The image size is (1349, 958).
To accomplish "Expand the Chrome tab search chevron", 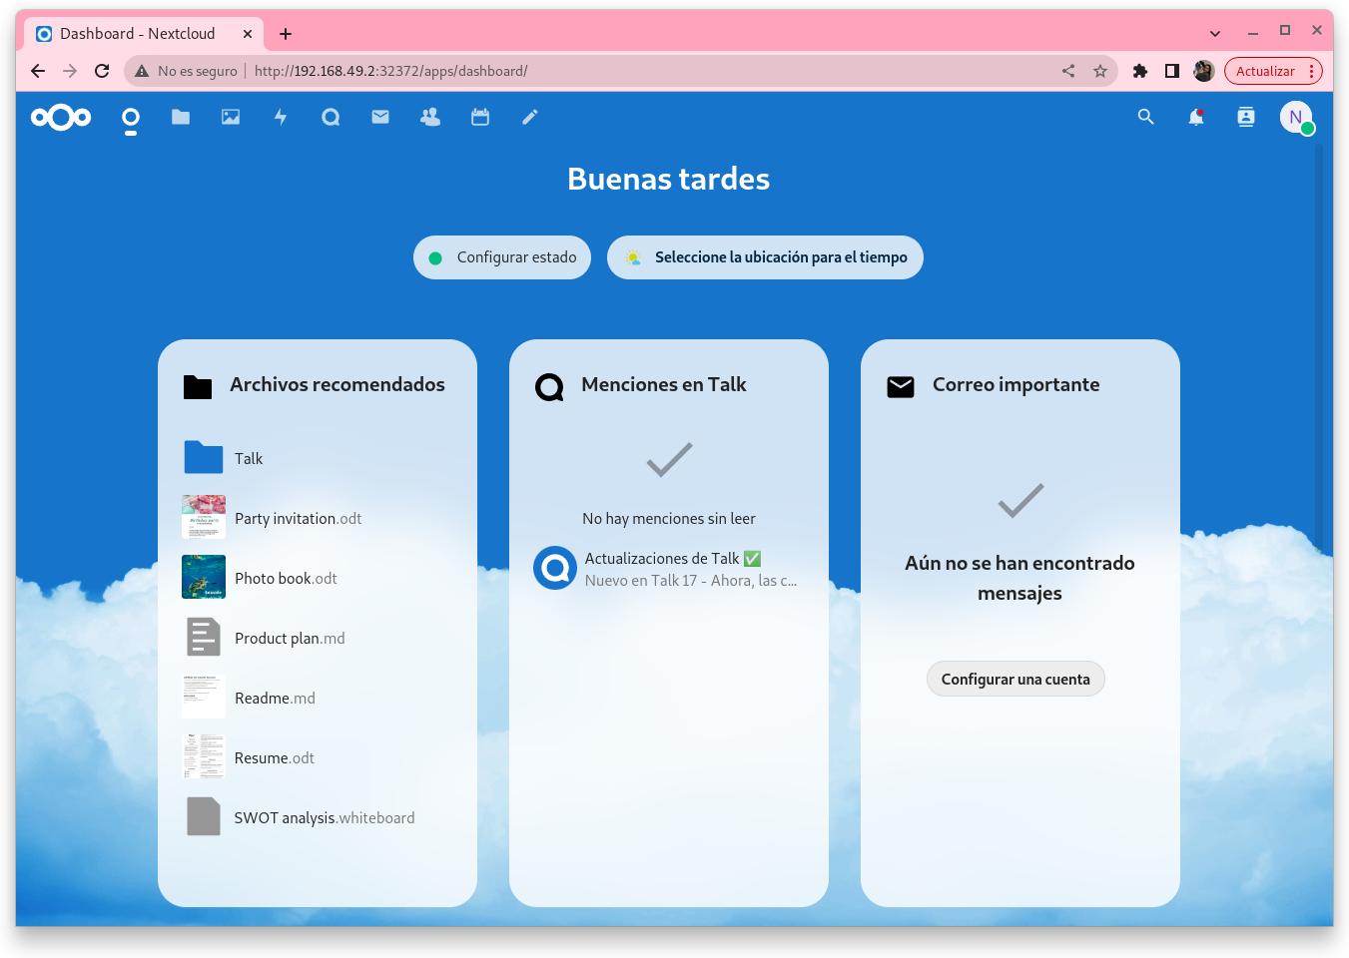I will (x=1215, y=34).
